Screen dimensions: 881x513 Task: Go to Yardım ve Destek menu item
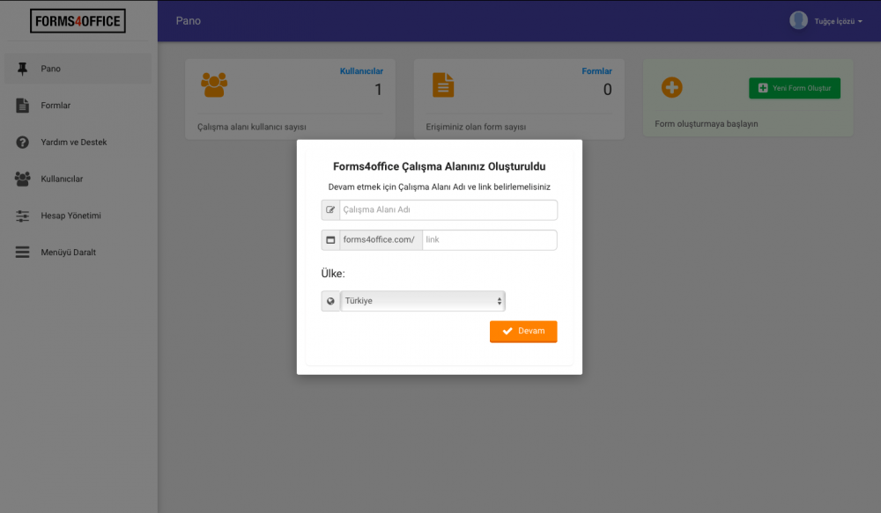pyautogui.click(x=73, y=143)
